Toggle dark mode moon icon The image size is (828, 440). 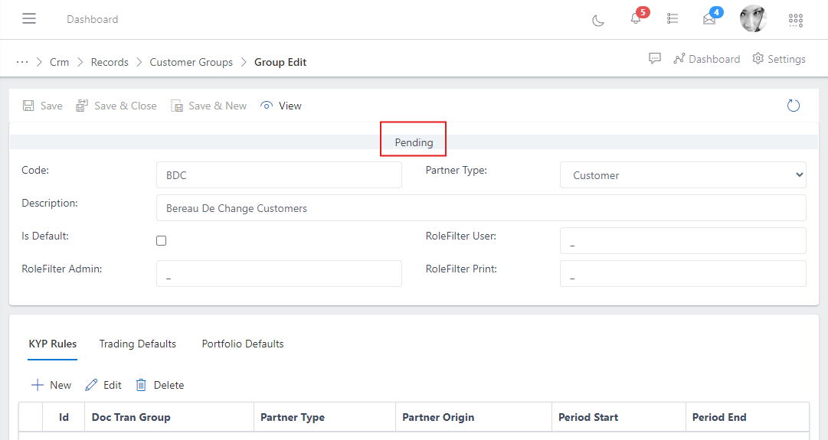(597, 21)
